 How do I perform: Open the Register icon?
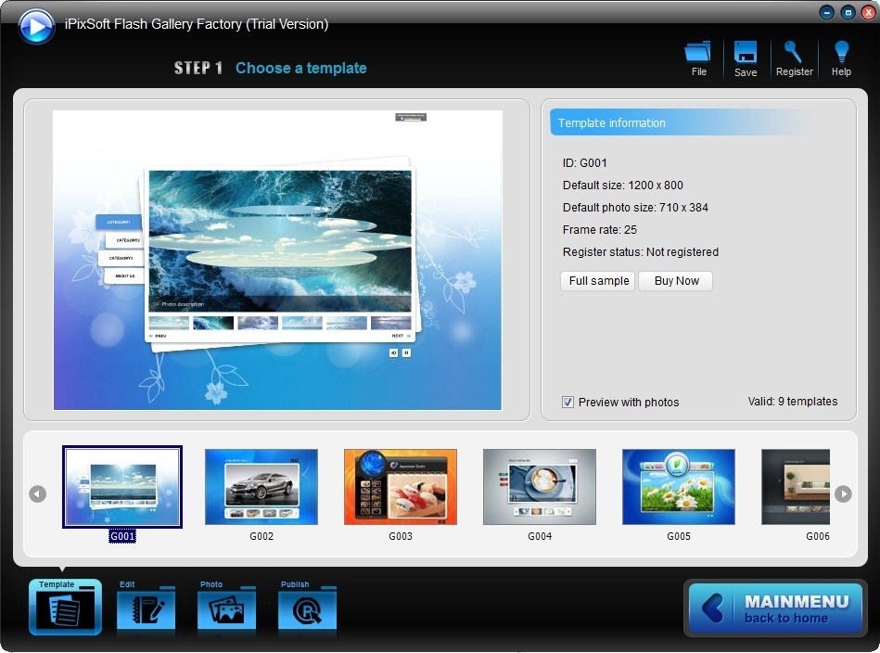(x=794, y=56)
